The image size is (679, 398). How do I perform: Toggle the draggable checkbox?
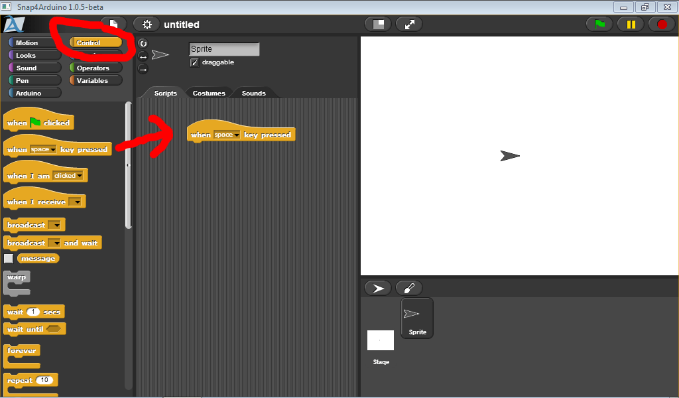(x=194, y=62)
